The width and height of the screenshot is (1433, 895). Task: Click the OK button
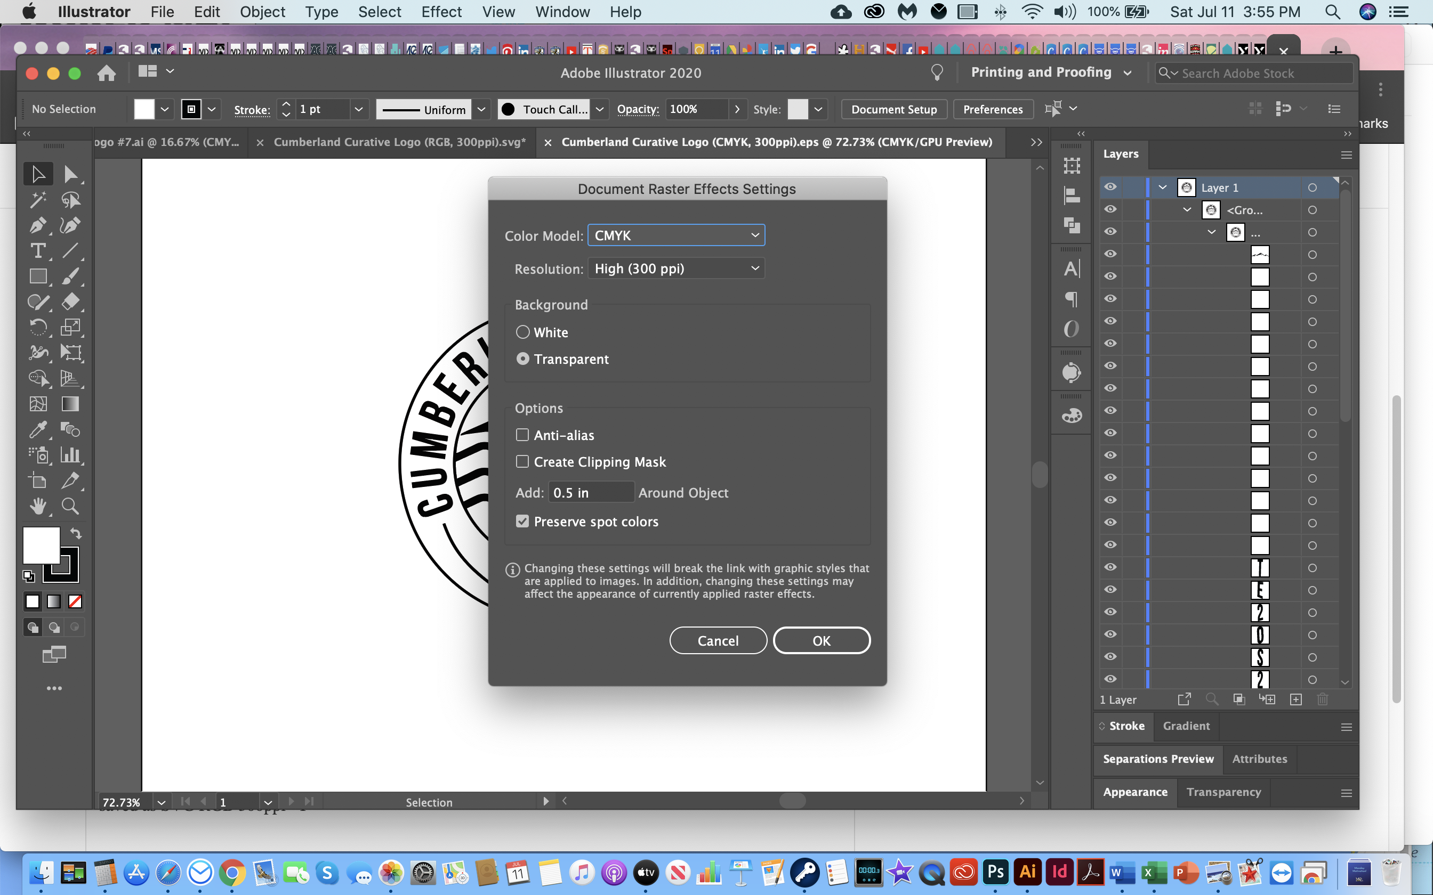click(x=822, y=640)
